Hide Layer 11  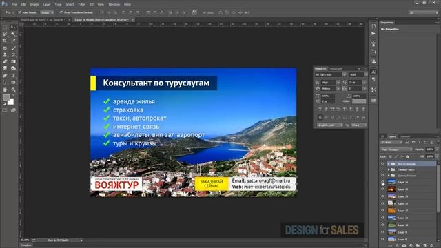(383, 218)
